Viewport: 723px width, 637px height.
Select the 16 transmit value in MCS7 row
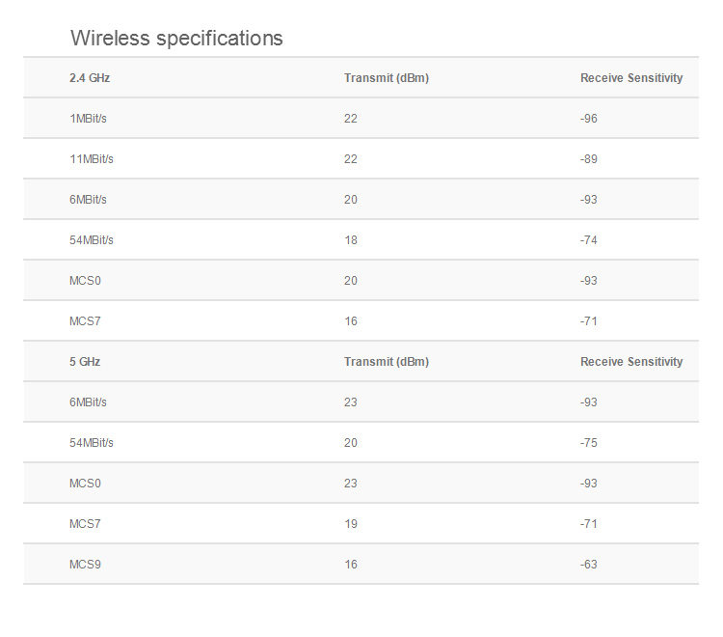(351, 321)
